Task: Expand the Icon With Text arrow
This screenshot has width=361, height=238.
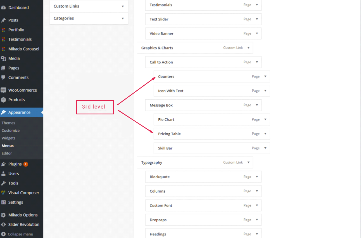Action: 265,91
